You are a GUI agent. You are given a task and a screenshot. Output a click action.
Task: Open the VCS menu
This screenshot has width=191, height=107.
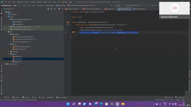click(x=59, y=2)
